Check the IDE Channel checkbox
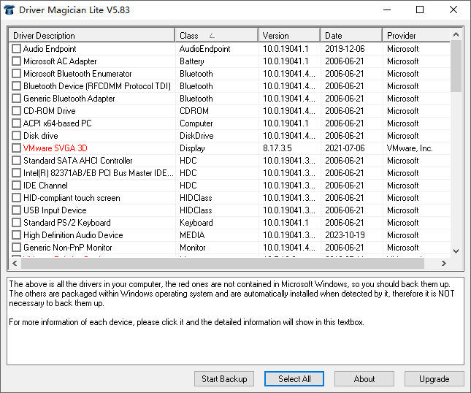The height and width of the screenshot is (393, 471). tap(16, 186)
